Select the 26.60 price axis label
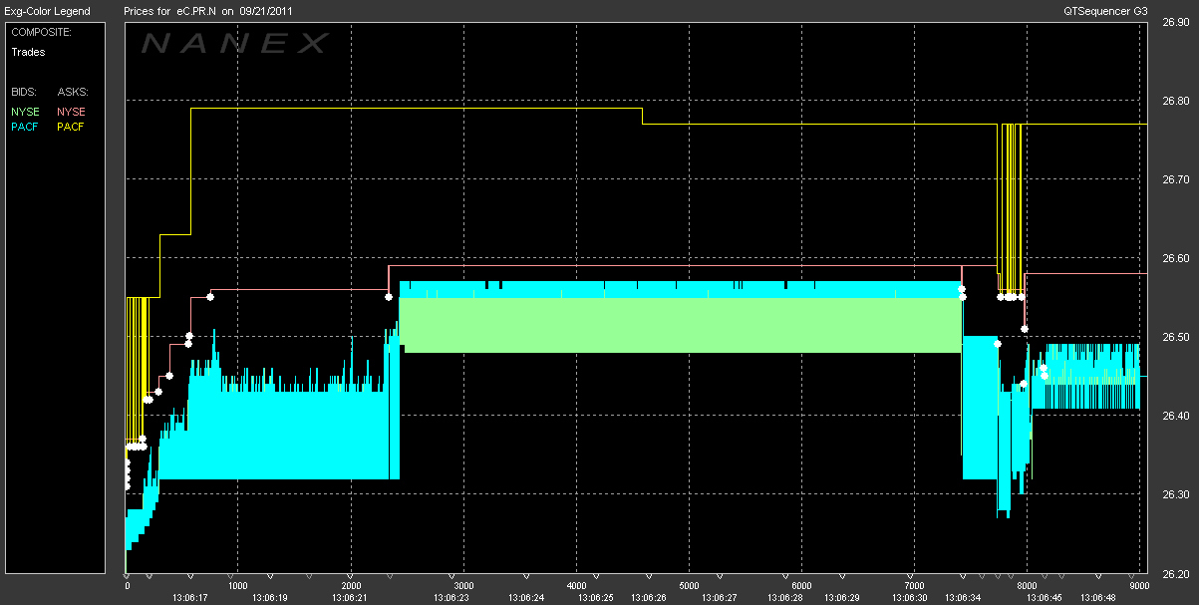Screen dimensions: 1199x605 [x=1174, y=259]
